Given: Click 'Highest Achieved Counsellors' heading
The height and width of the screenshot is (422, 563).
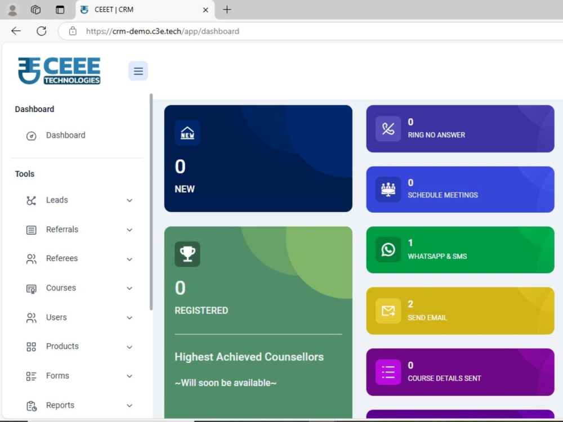Looking at the screenshot, I should 249,357.
